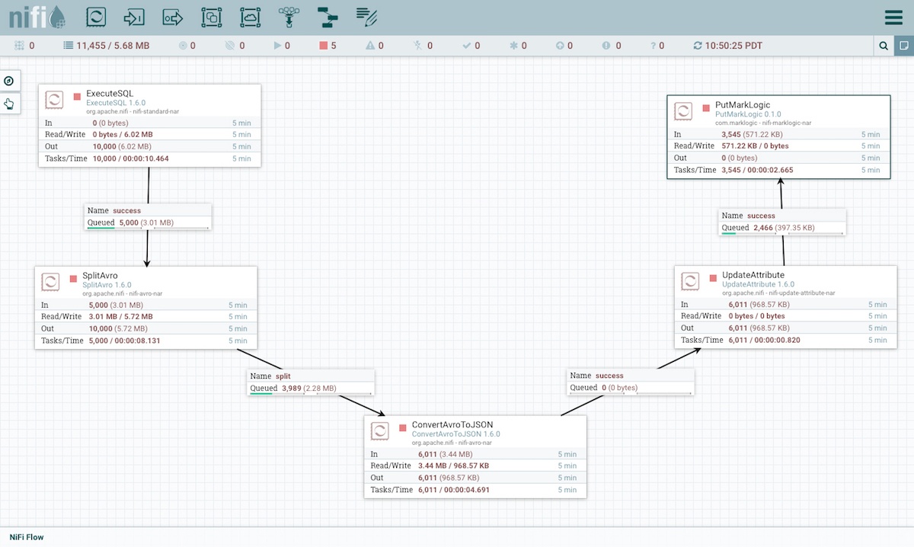Screen dimensions: 914x547
Task: Click the stopped components count indicator
Action: tap(328, 46)
